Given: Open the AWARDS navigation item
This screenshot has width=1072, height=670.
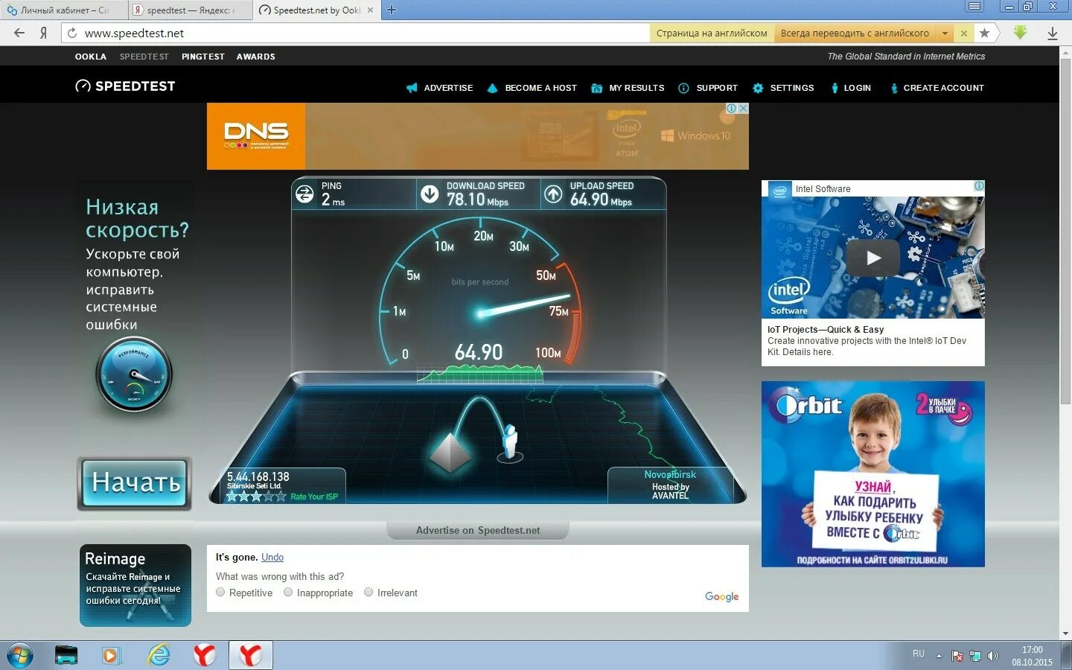Looking at the screenshot, I should point(256,57).
